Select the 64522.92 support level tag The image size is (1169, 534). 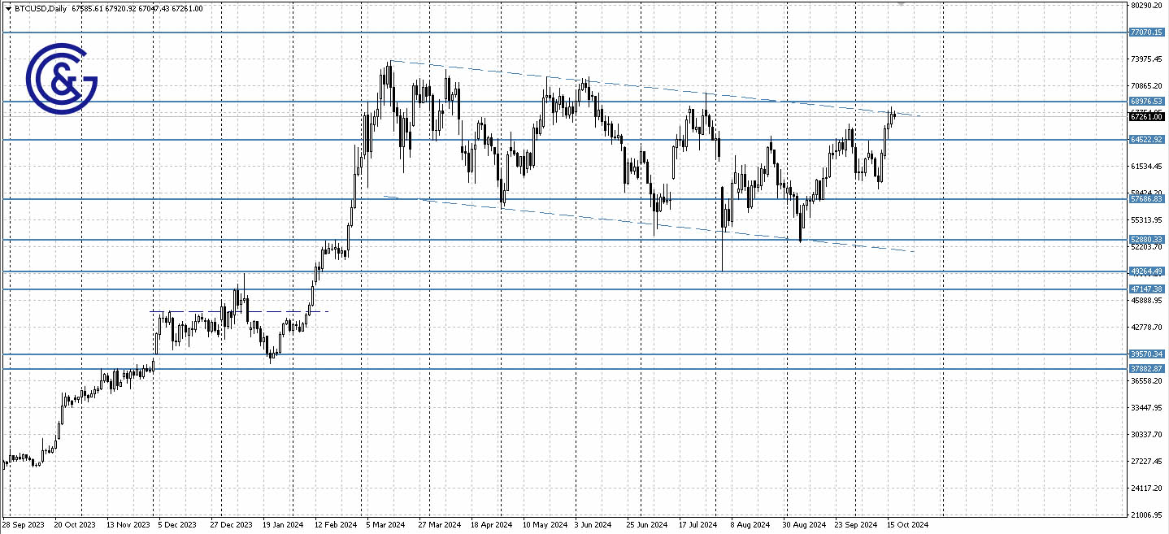(1146, 139)
